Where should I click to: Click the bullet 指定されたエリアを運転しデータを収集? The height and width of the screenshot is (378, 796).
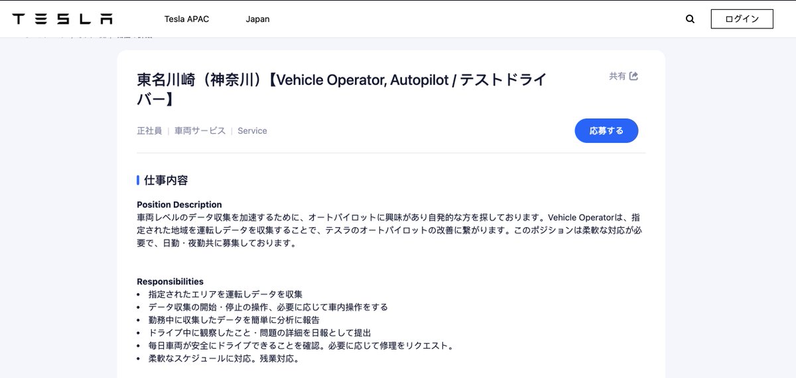pyautogui.click(x=226, y=294)
